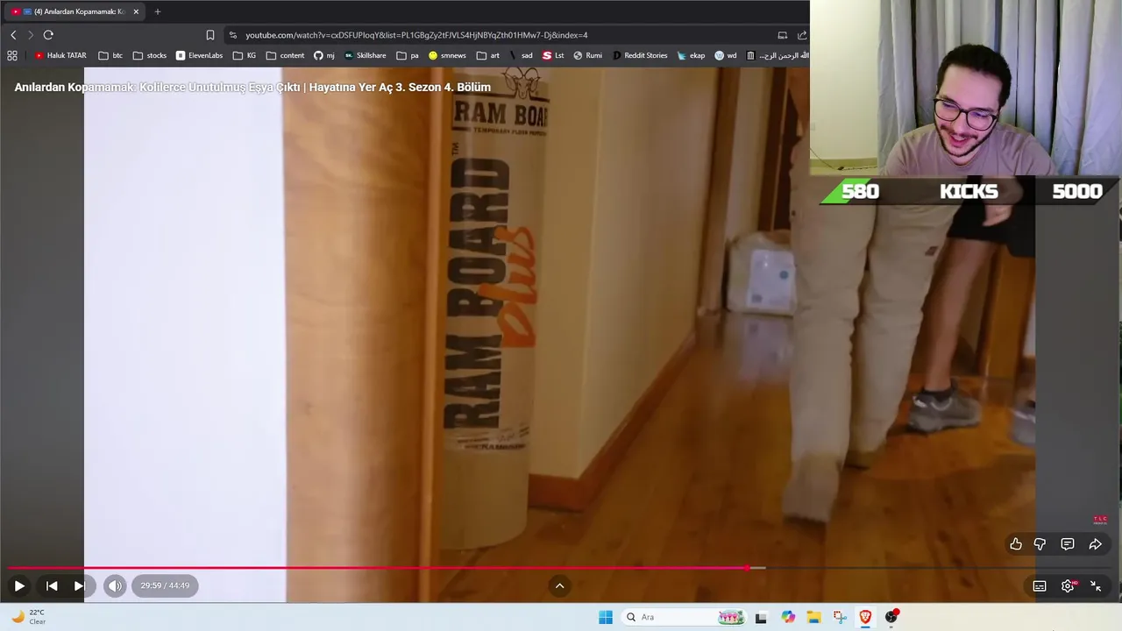Viewport: 1122px width, 631px height.
Task: Click the 29:59 / 44:49 time display
Action: tap(165, 585)
